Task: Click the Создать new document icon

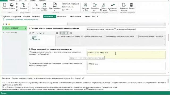Action: coord(5,5)
